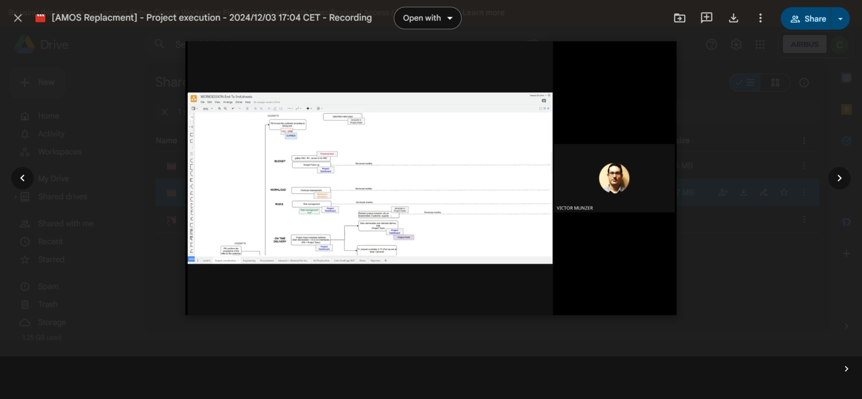The height and width of the screenshot is (399, 862).
Task: Open Spam in Drive sidebar
Action: coord(48,287)
